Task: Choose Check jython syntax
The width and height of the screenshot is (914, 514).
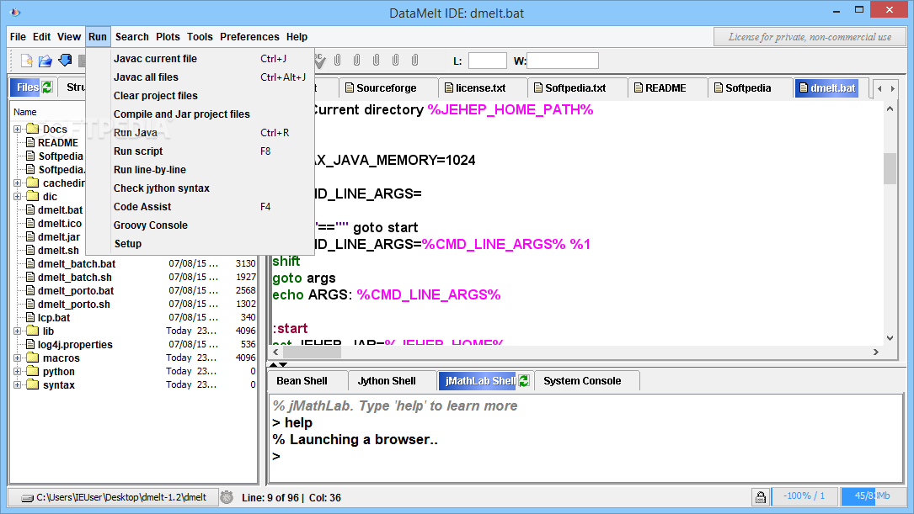Action: 200,188
